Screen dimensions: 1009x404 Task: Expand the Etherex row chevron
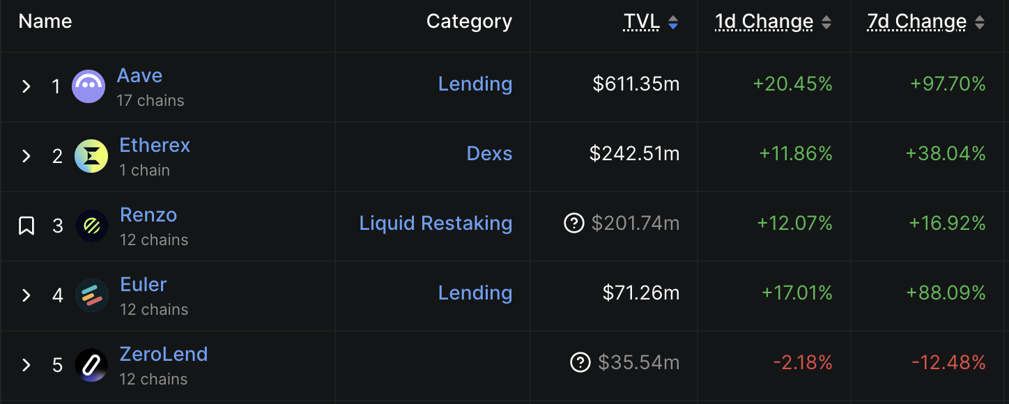click(26, 156)
